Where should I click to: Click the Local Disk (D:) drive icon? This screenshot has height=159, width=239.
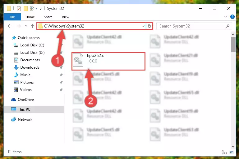pos(16,53)
